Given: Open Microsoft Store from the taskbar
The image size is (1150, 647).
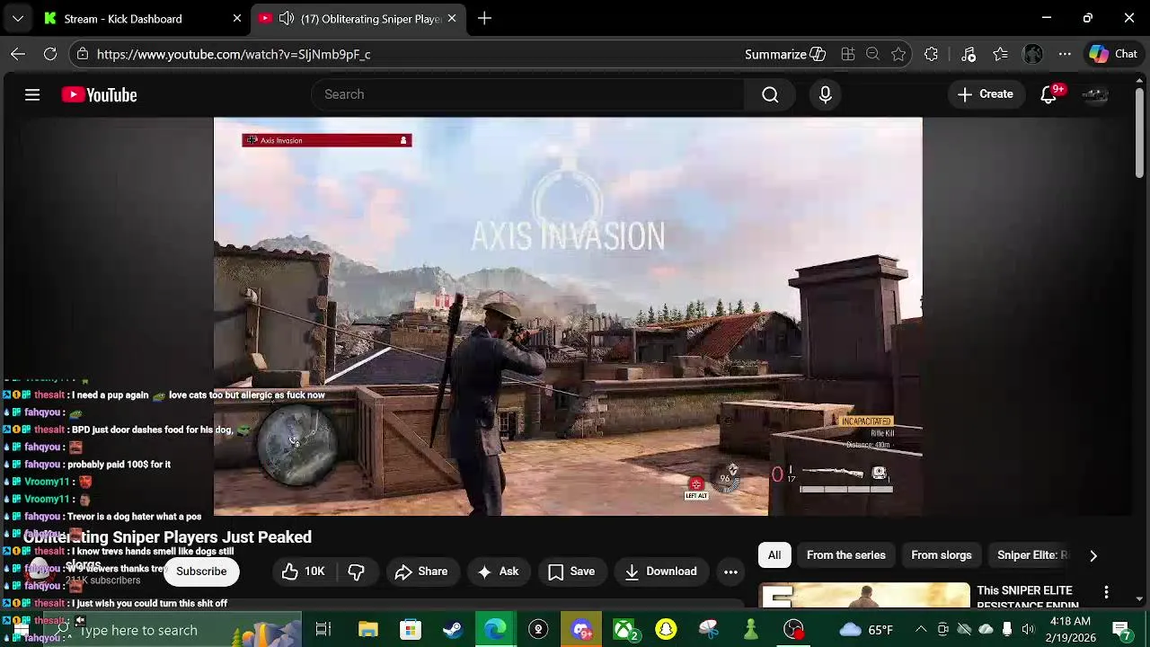Looking at the screenshot, I should coord(411,630).
